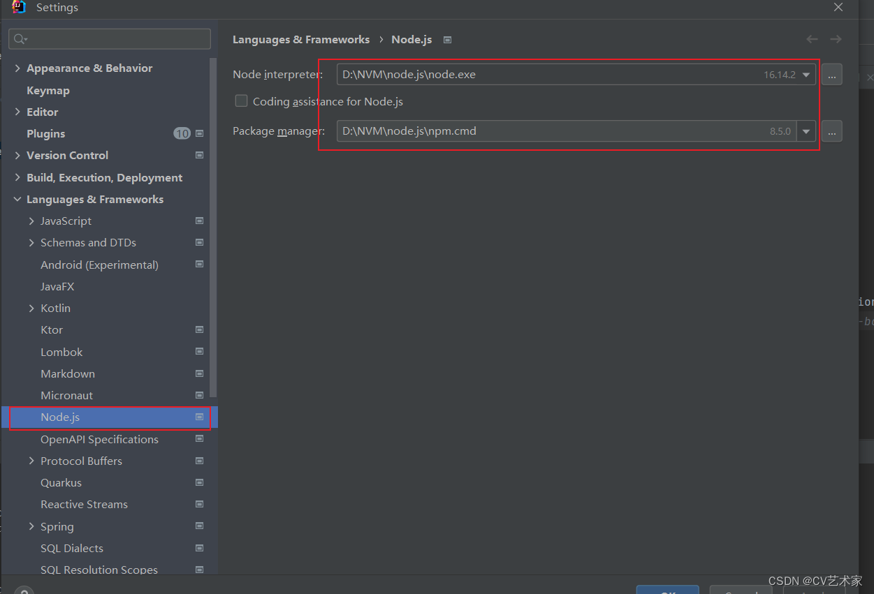Enable Coding assistance for Node.js
The image size is (874, 594).
tap(241, 101)
